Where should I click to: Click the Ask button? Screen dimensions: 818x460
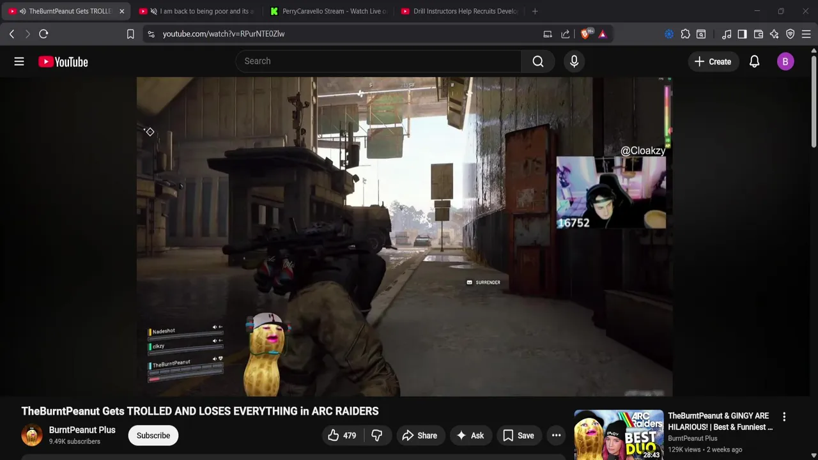tap(470, 436)
